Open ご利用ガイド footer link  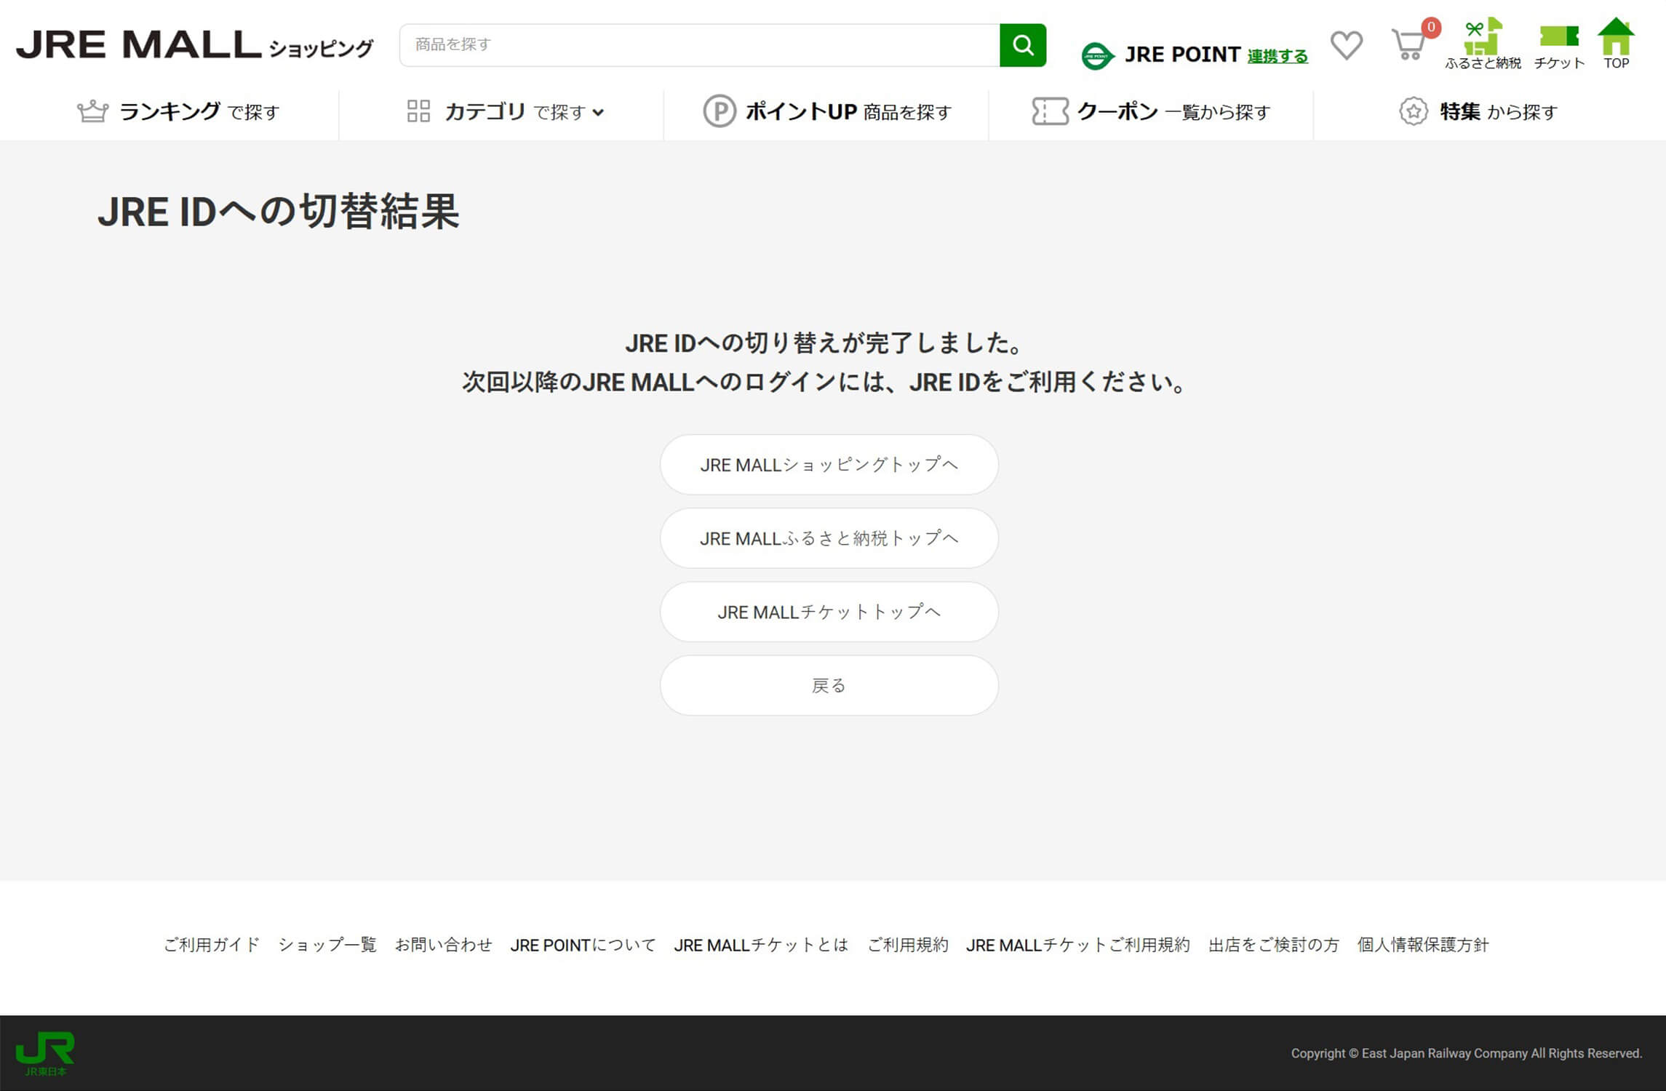pos(212,945)
